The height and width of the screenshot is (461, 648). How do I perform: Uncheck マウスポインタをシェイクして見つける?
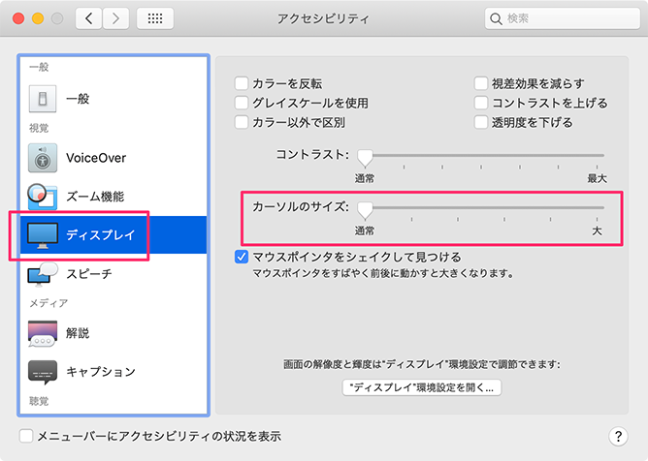(242, 257)
